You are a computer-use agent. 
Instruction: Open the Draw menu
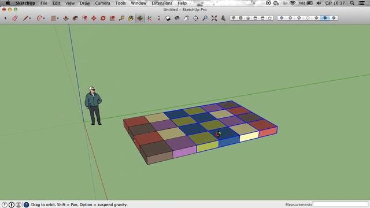(85, 3)
